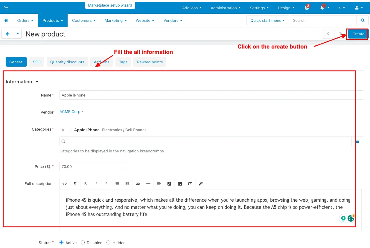Open the text color tool

[x=169, y=184]
